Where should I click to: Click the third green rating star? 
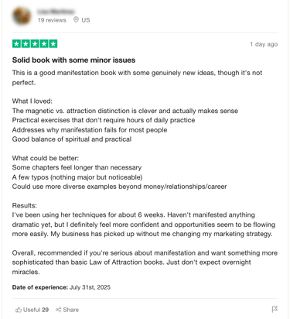pos(35,44)
